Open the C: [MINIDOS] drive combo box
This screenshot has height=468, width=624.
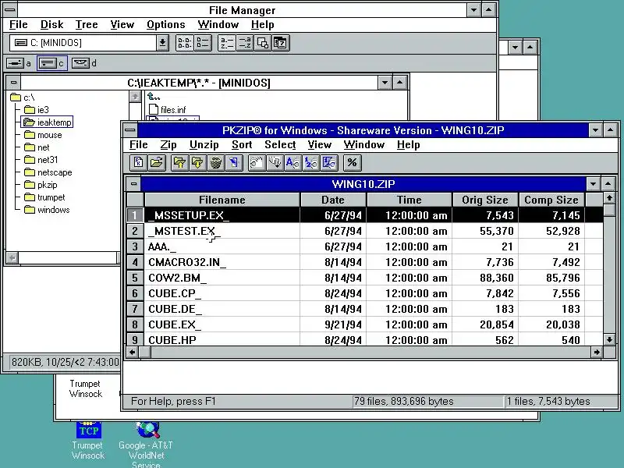89,43
